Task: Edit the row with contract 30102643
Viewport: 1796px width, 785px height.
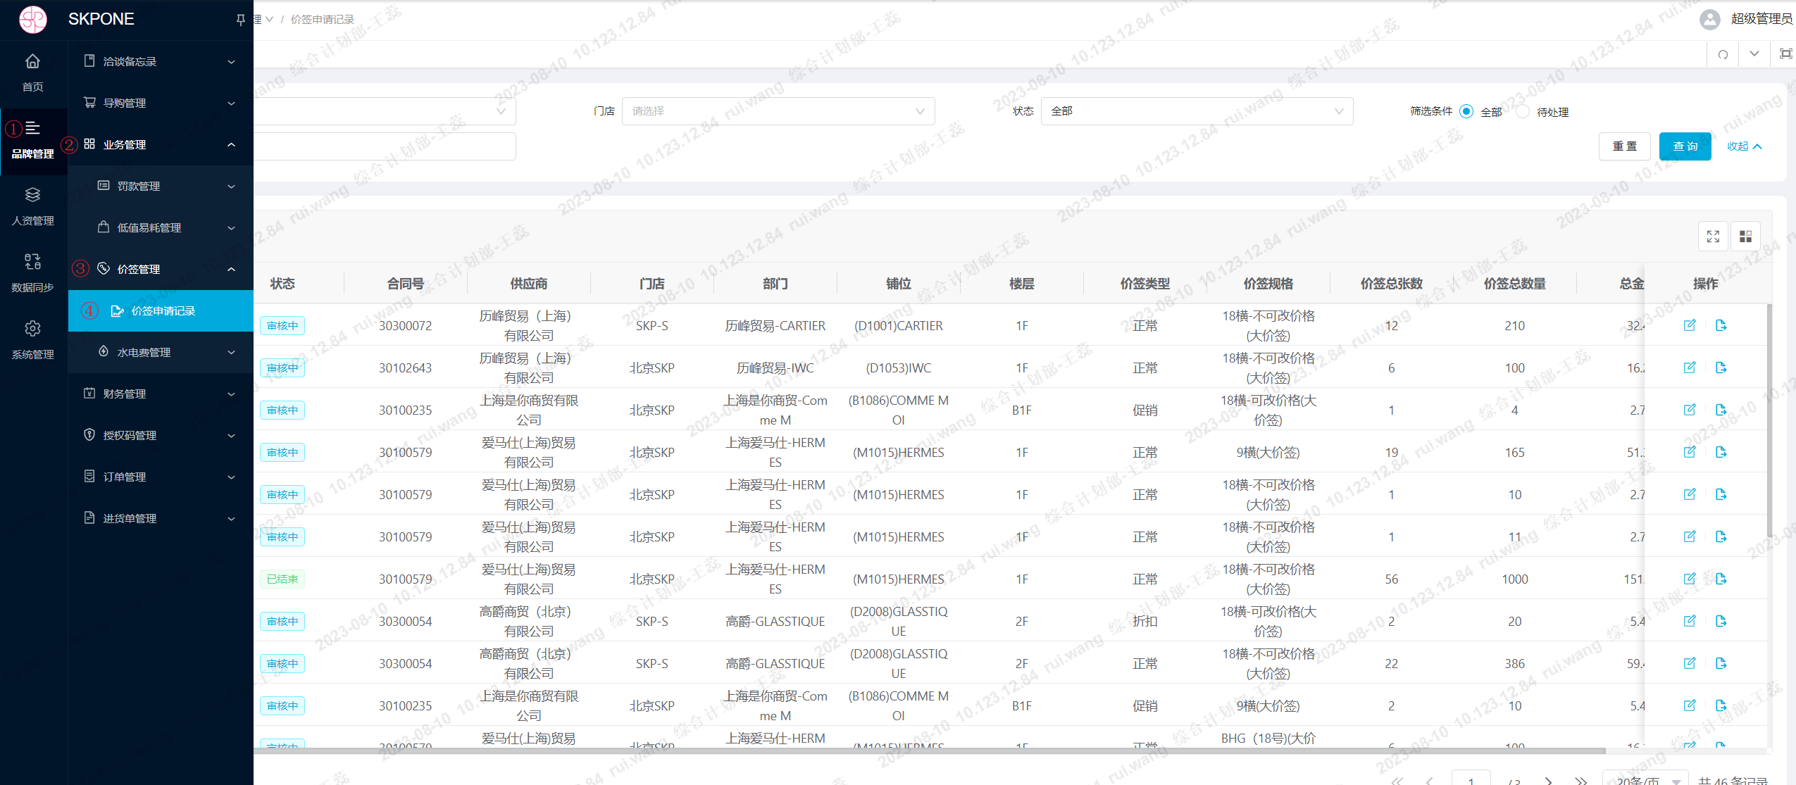Action: [x=1690, y=368]
